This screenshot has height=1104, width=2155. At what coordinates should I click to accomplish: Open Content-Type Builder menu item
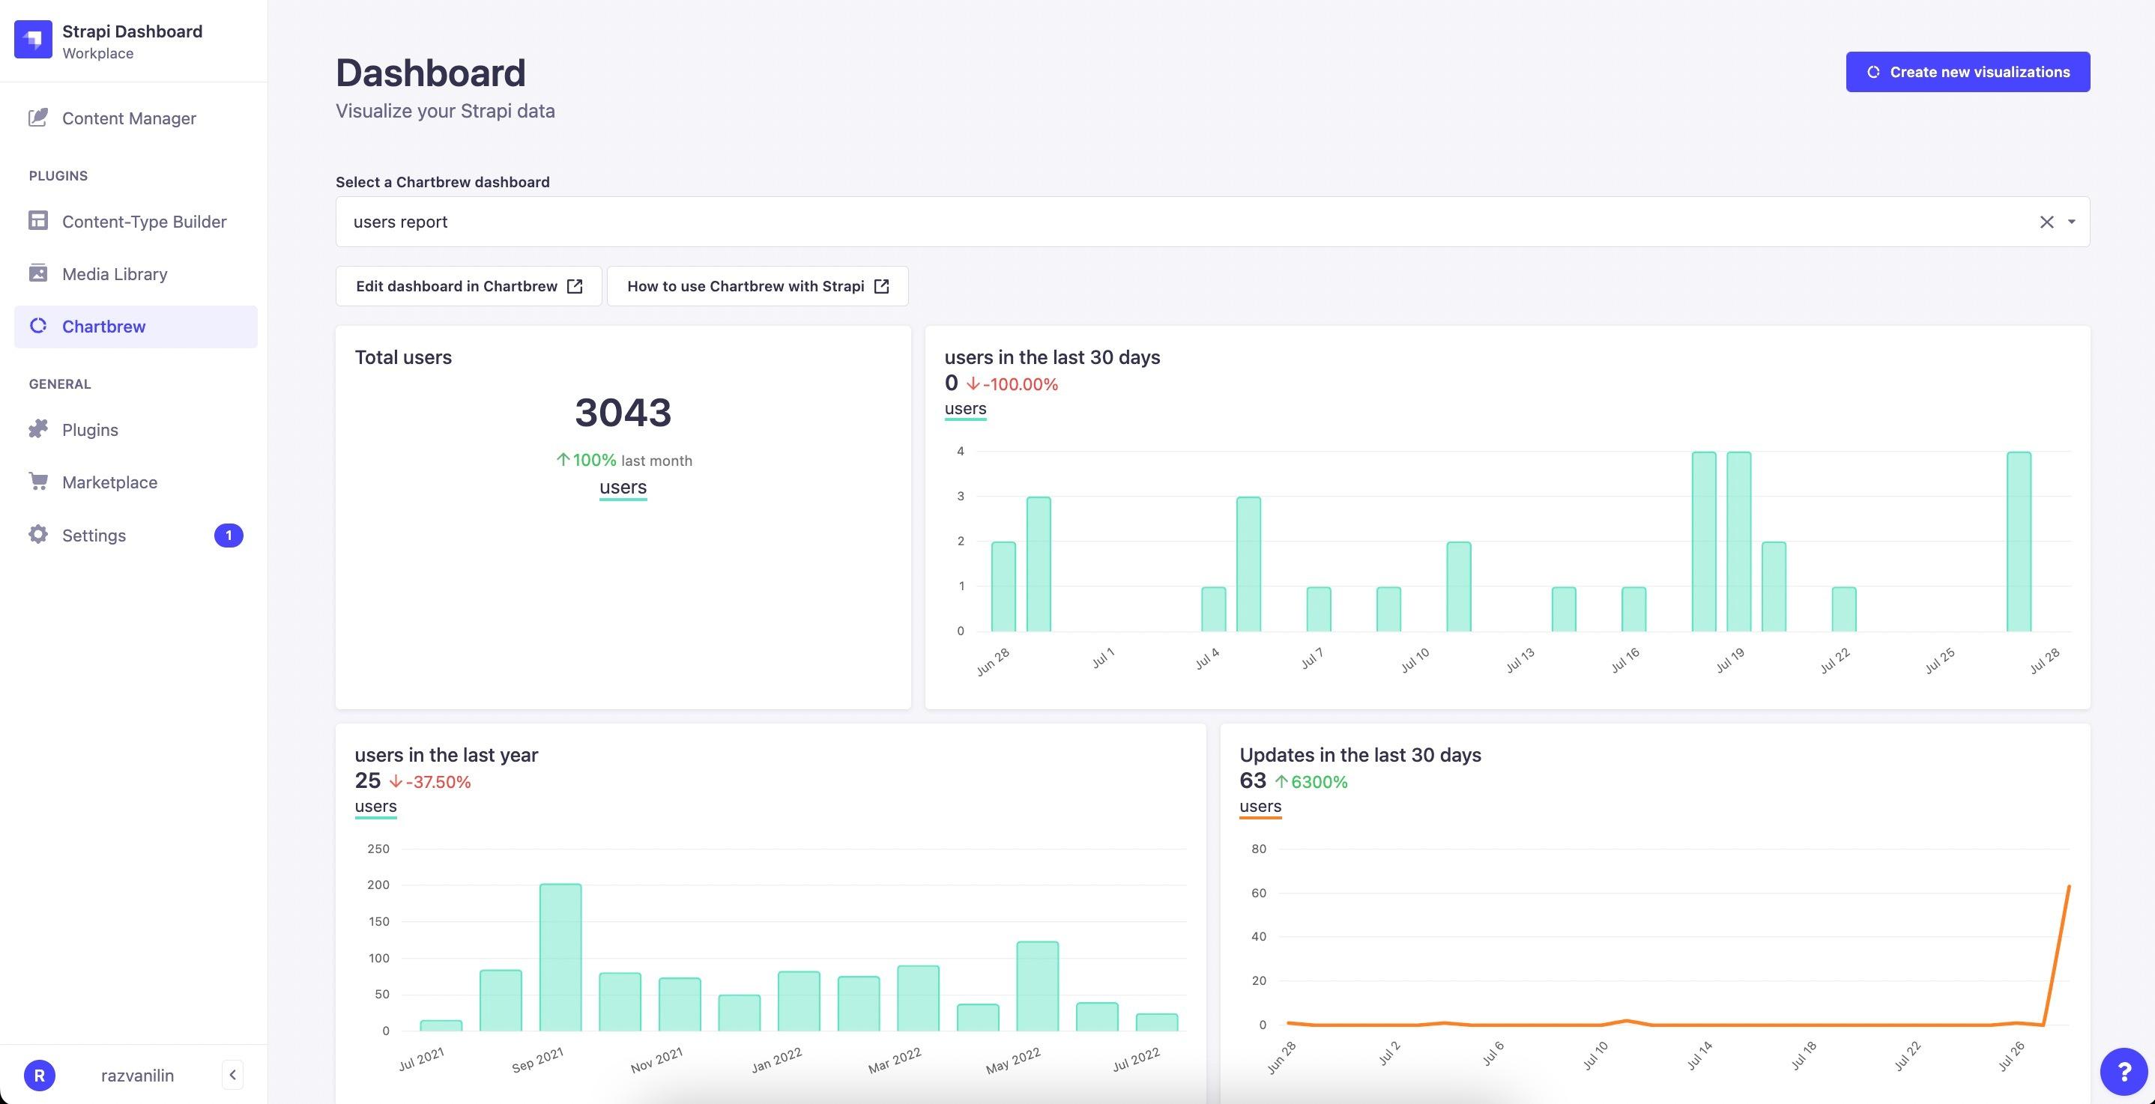[136, 221]
